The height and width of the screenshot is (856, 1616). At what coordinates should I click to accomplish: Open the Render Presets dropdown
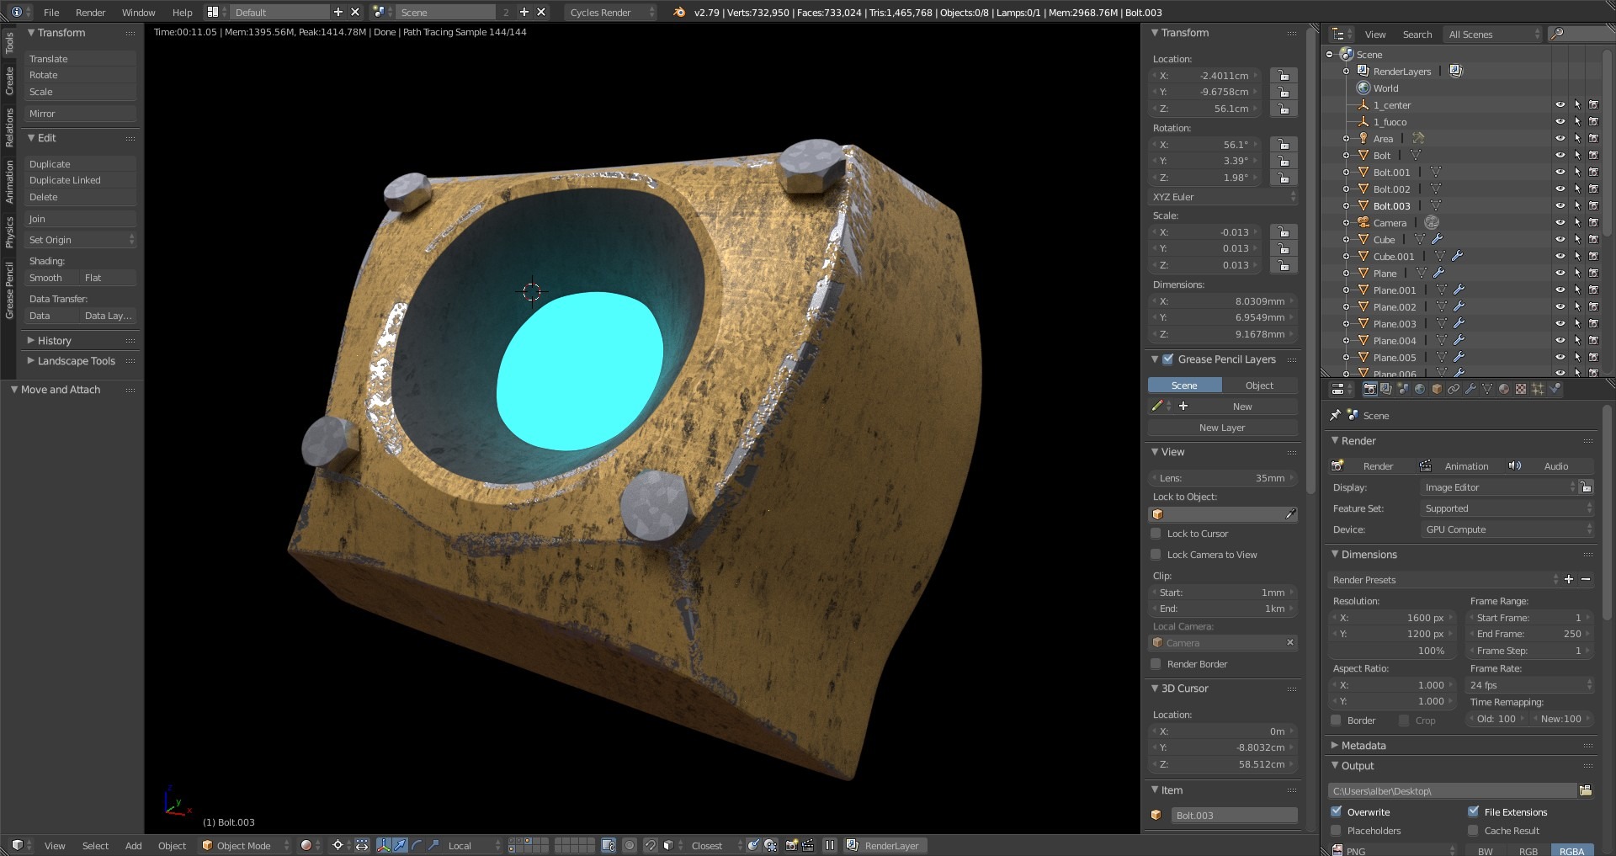coord(1443,580)
